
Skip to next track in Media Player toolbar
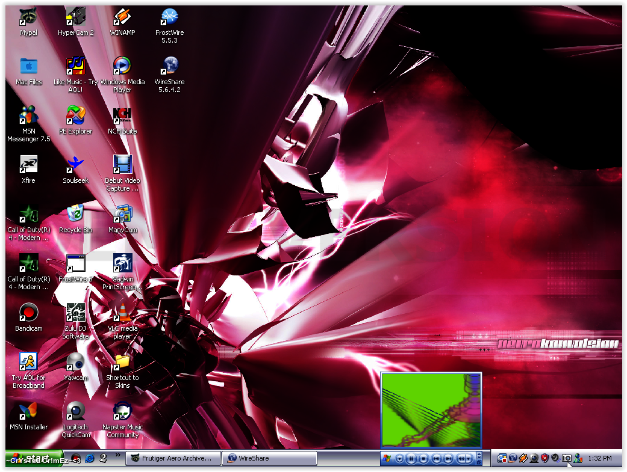coord(449,459)
